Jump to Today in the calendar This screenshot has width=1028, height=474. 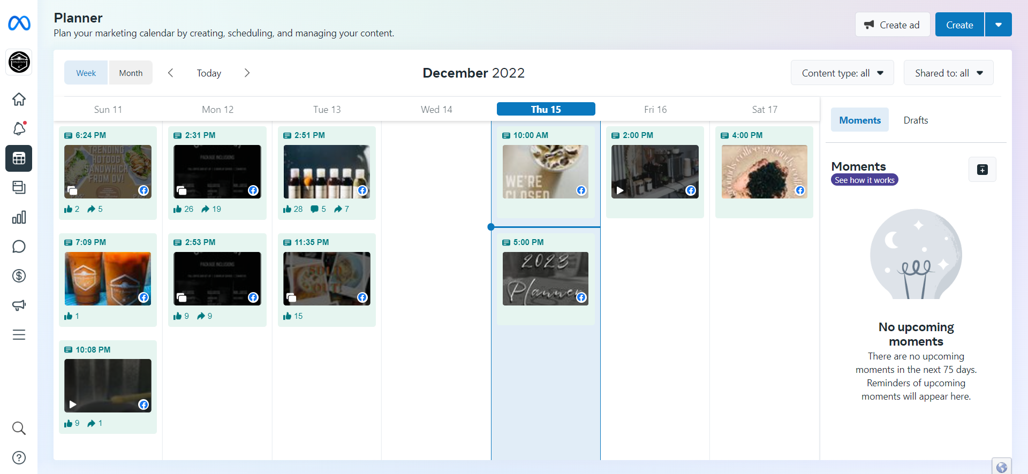(209, 73)
